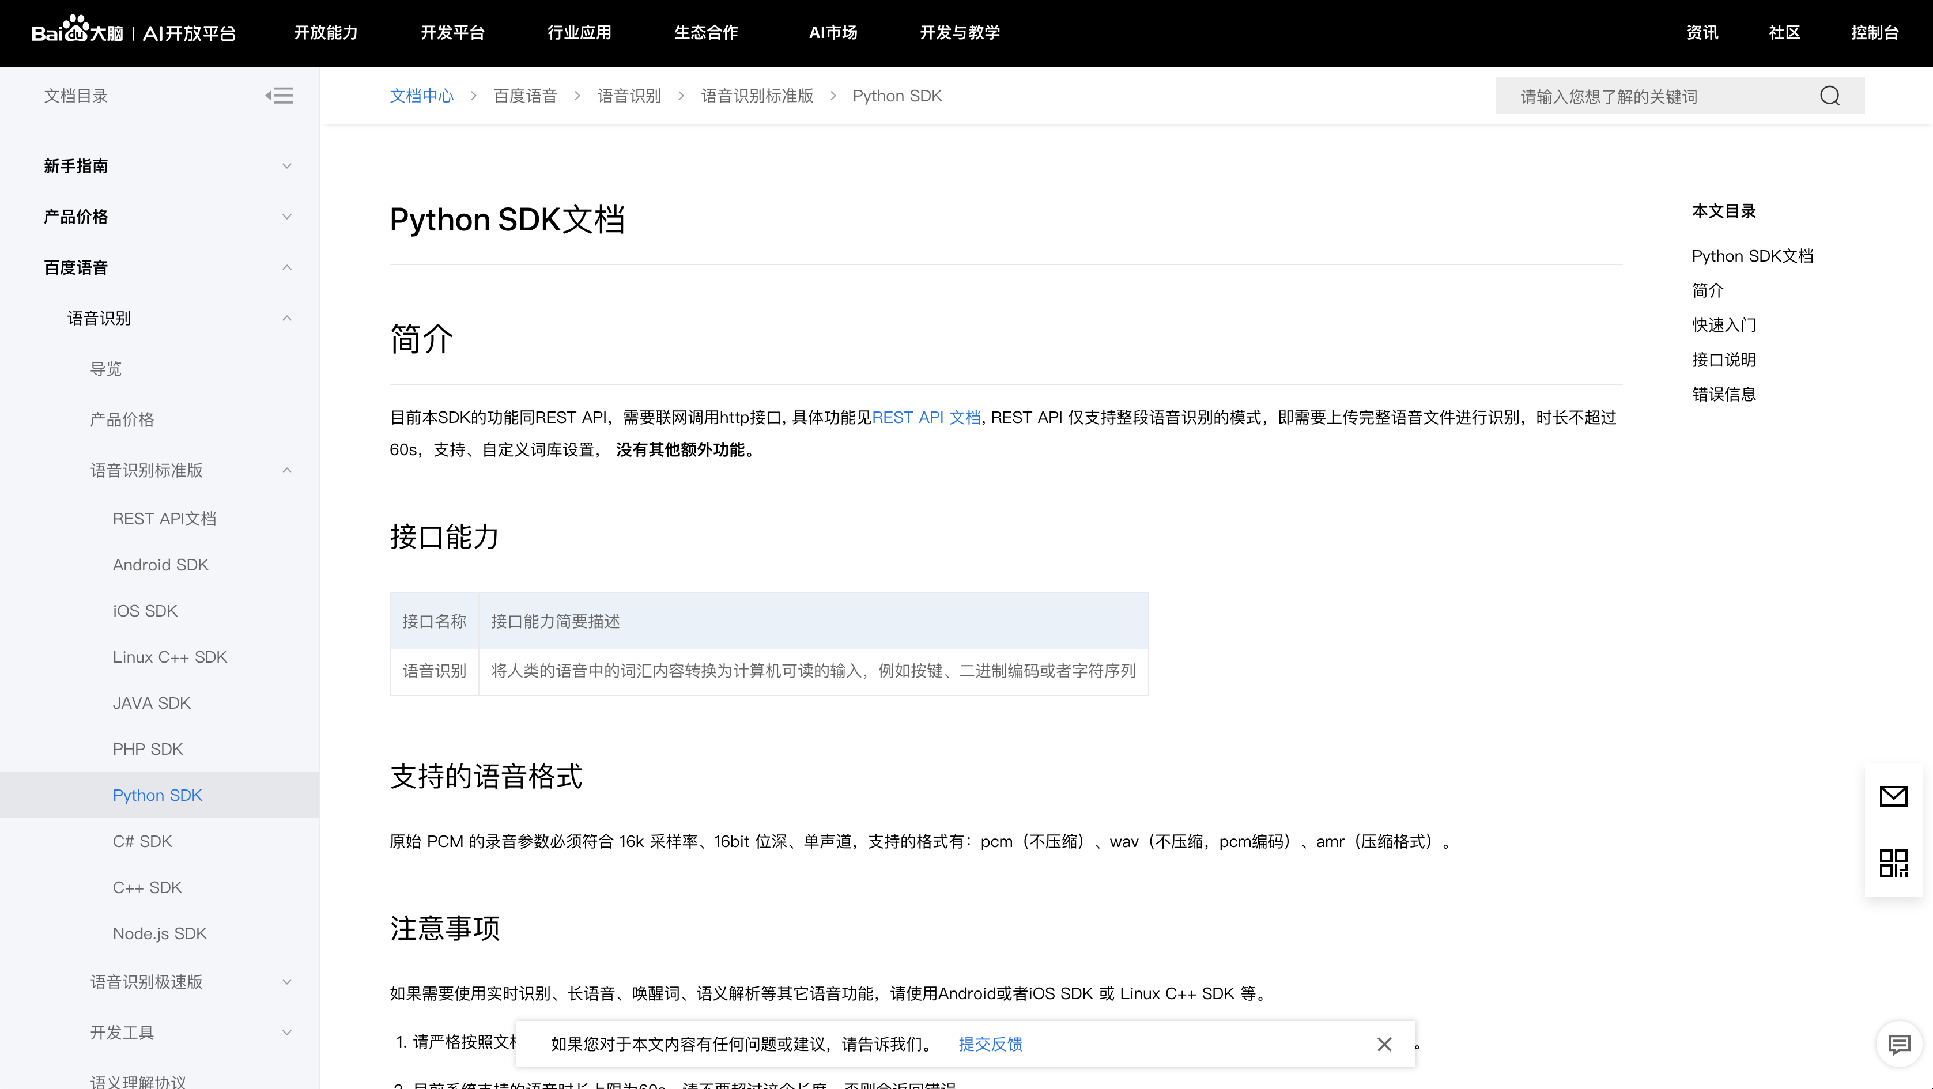1933x1089 pixels.
Task: Collapse the 文档目录 sidebar icon
Action: (279, 95)
